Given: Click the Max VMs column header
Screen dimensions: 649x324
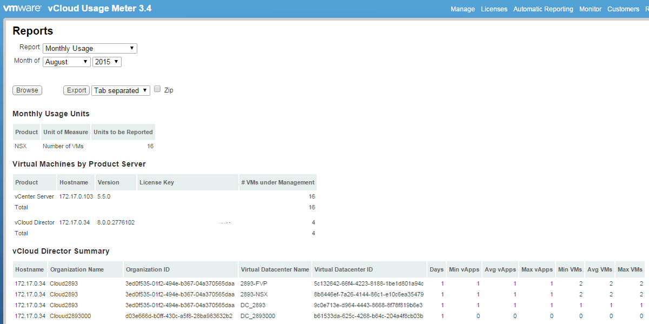Looking at the screenshot, I should 630,269.
